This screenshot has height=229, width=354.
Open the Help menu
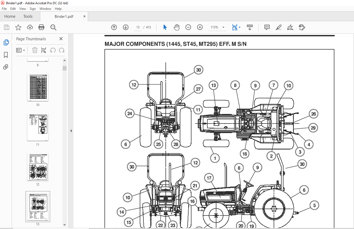coord(58,9)
